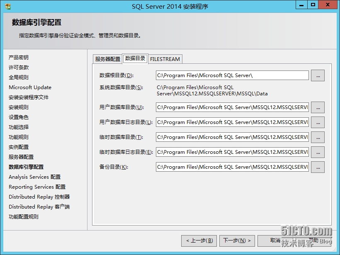Click the 用户数据库日志目录 path field
Viewport: 340px width, 255px height.
[x=232, y=122]
